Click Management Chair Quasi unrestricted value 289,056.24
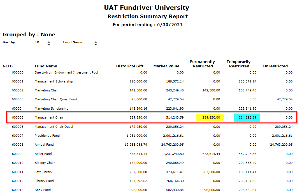Screen dimensions: 302x196 point(284,127)
